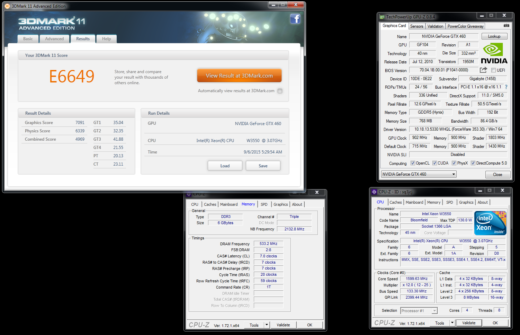
Task: Open the PowerColor Giveaway tab
Action: (465, 26)
